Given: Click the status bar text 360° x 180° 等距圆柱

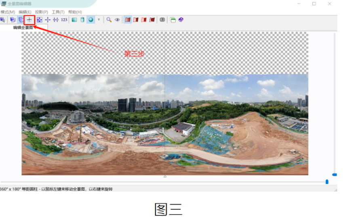Looking at the screenshot, I should pyautogui.click(x=19, y=189).
